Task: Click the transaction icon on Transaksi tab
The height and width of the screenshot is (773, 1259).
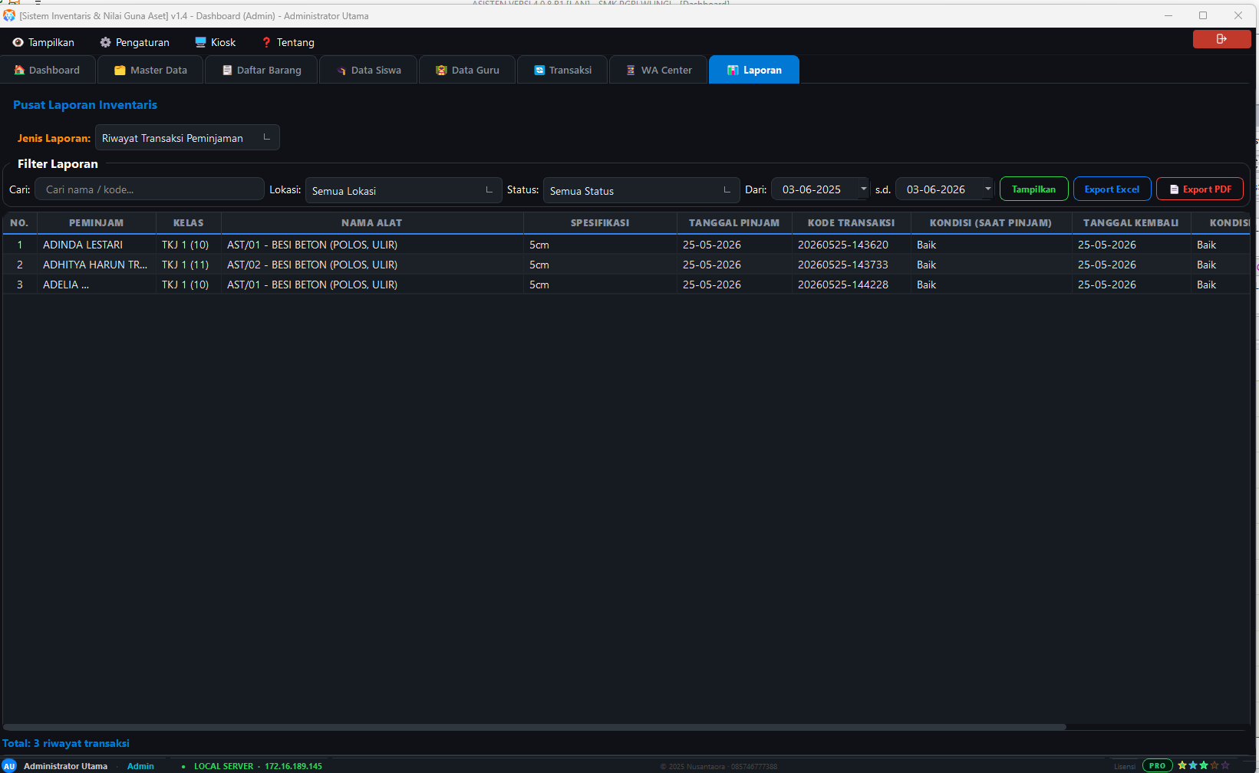Action: click(539, 70)
